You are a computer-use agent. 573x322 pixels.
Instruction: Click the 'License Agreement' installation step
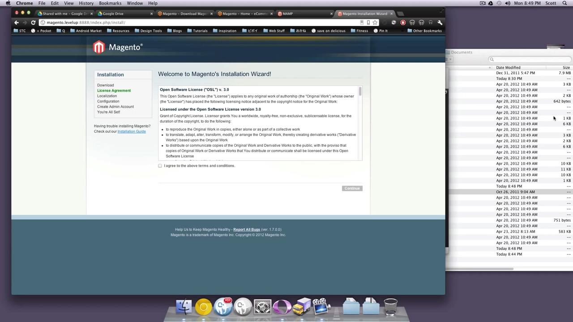114,90
